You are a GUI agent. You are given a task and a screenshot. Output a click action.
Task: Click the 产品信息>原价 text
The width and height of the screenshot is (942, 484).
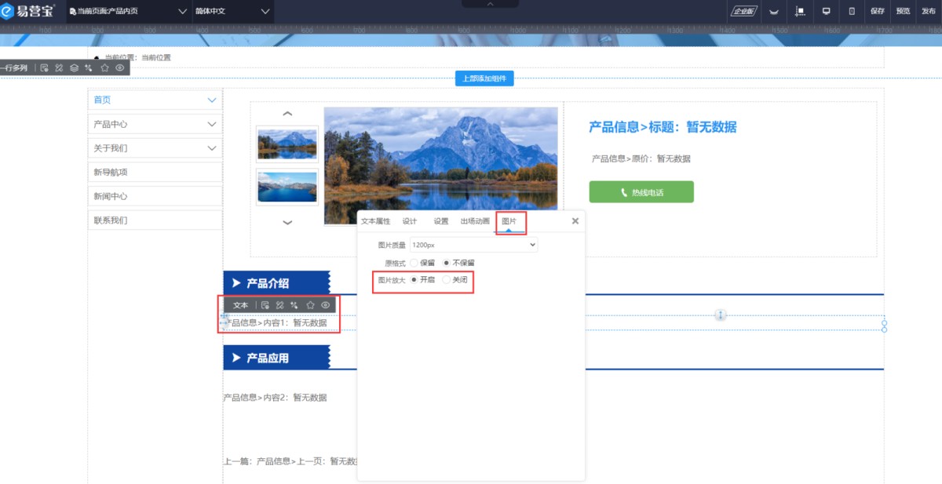coord(641,158)
